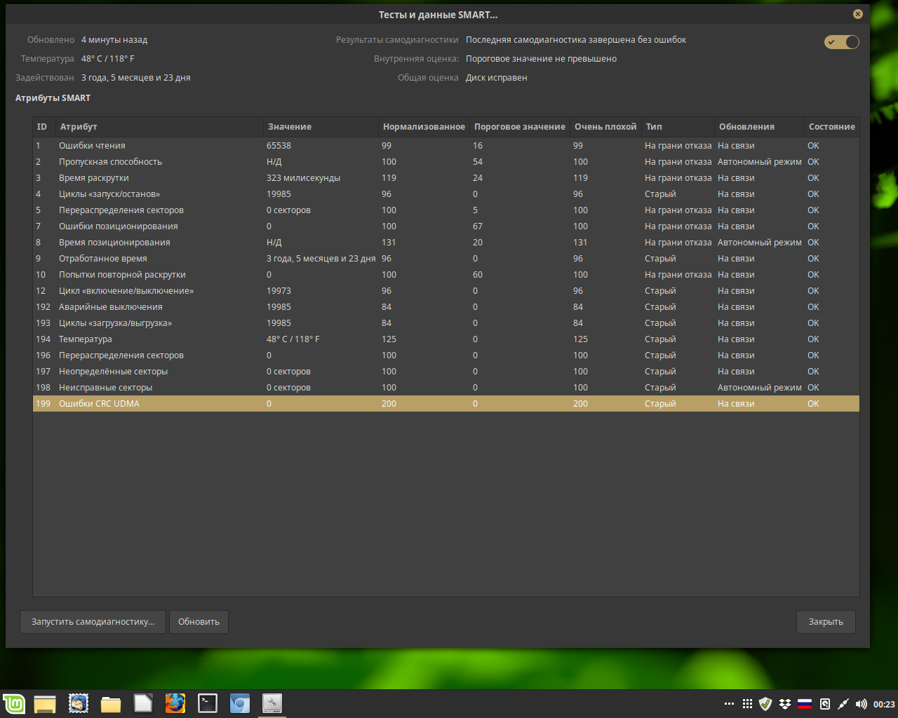The image size is (898, 718).
Task: Click the Пороговое значение column header
Action: click(519, 127)
